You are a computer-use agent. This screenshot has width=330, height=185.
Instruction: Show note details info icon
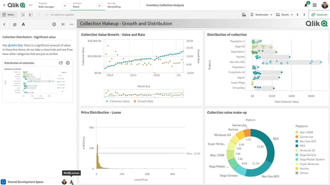(x=54, y=24)
